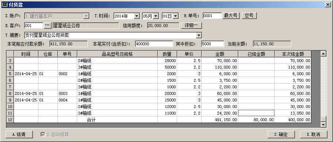Click order number cell 0003

point(67,93)
